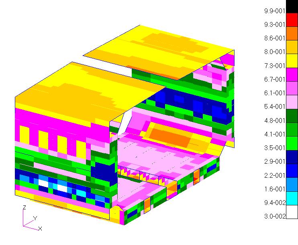Click the Z axis label on the triad
Screen dimensions: 298x245
[24, 207]
